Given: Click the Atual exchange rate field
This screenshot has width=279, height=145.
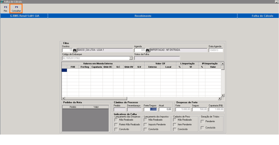Looking at the screenshot, I should (165, 109).
